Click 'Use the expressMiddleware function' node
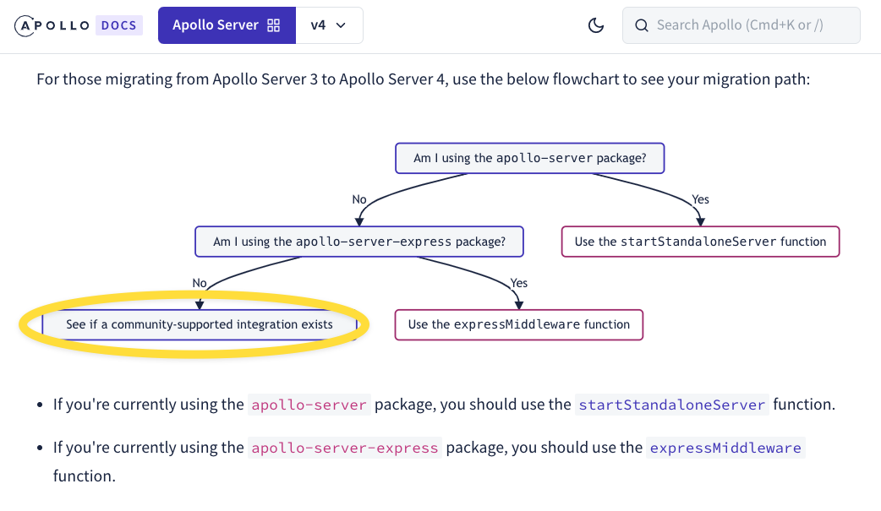This screenshot has width=881, height=511. [x=518, y=324]
